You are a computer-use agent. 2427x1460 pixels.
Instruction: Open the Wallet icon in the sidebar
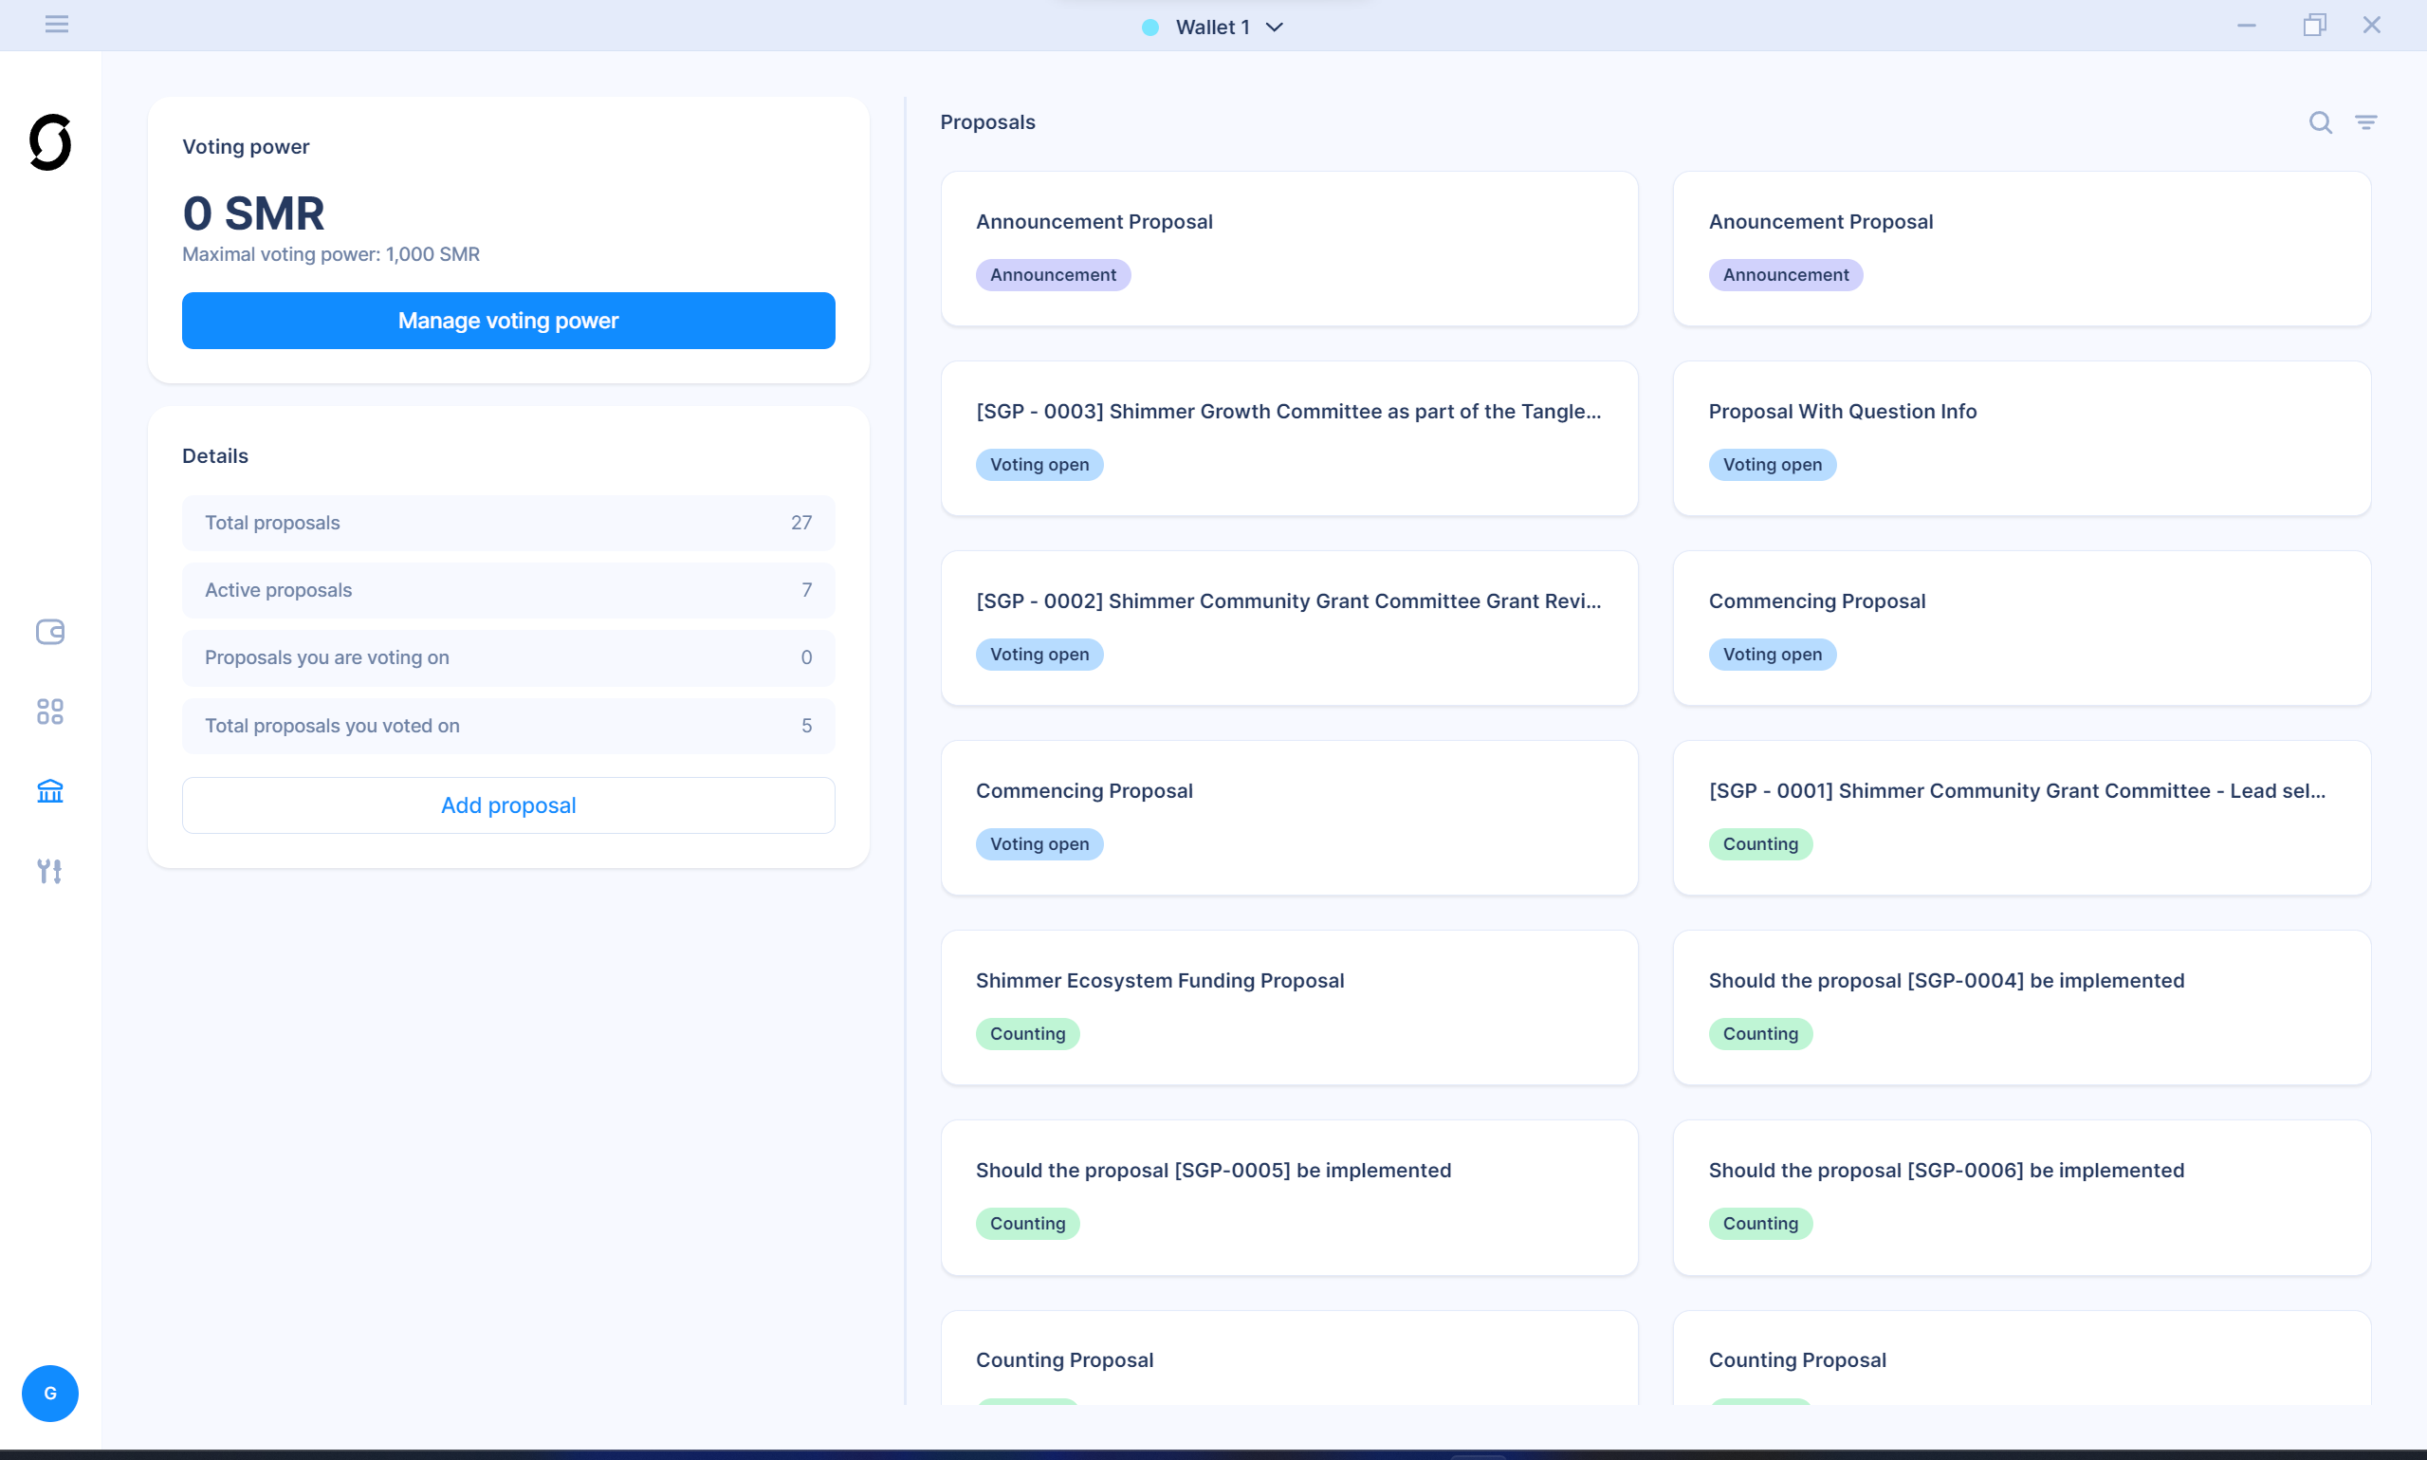pyautogui.click(x=50, y=633)
